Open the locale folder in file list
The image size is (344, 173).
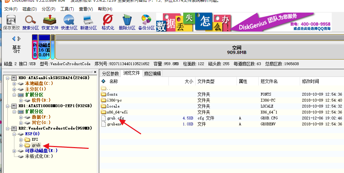point(110,106)
